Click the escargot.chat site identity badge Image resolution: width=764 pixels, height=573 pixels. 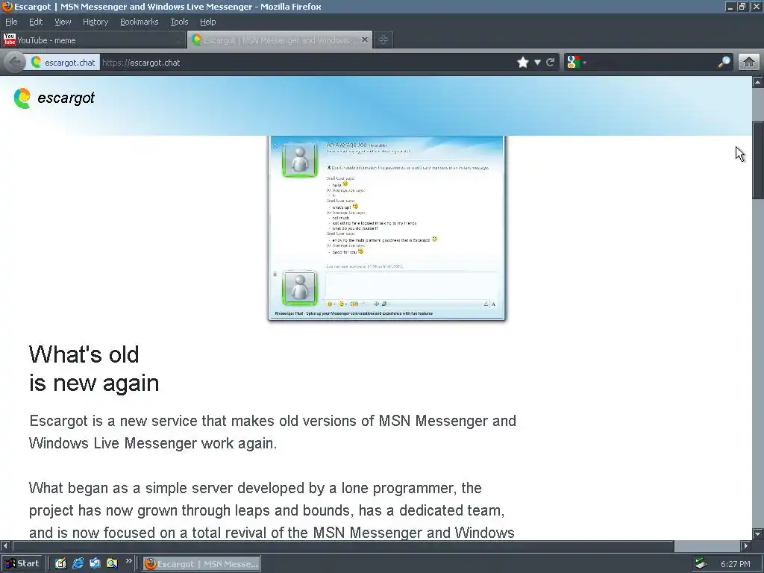tap(63, 63)
